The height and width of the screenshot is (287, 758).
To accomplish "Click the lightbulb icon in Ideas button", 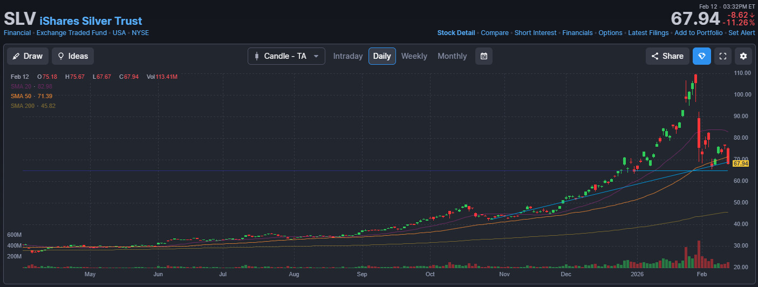I will pyautogui.click(x=61, y=56).
